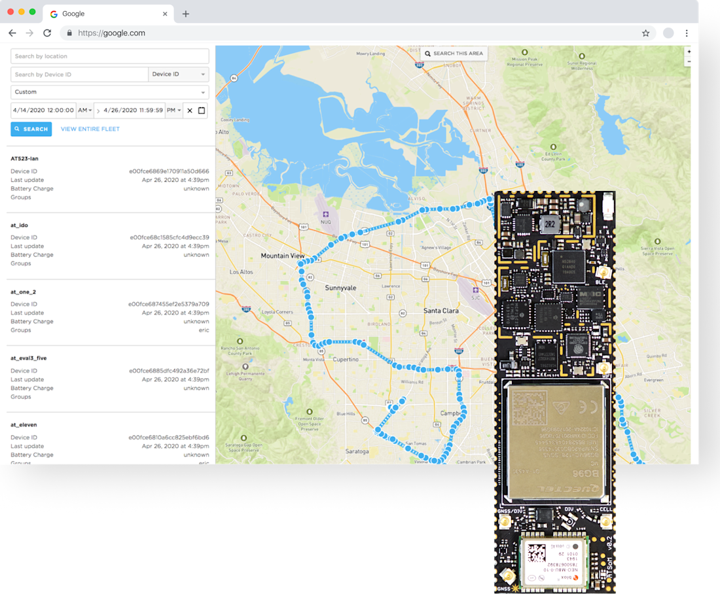Click the address bar URL
Screen dimensions: 720x603
point(111,33)
